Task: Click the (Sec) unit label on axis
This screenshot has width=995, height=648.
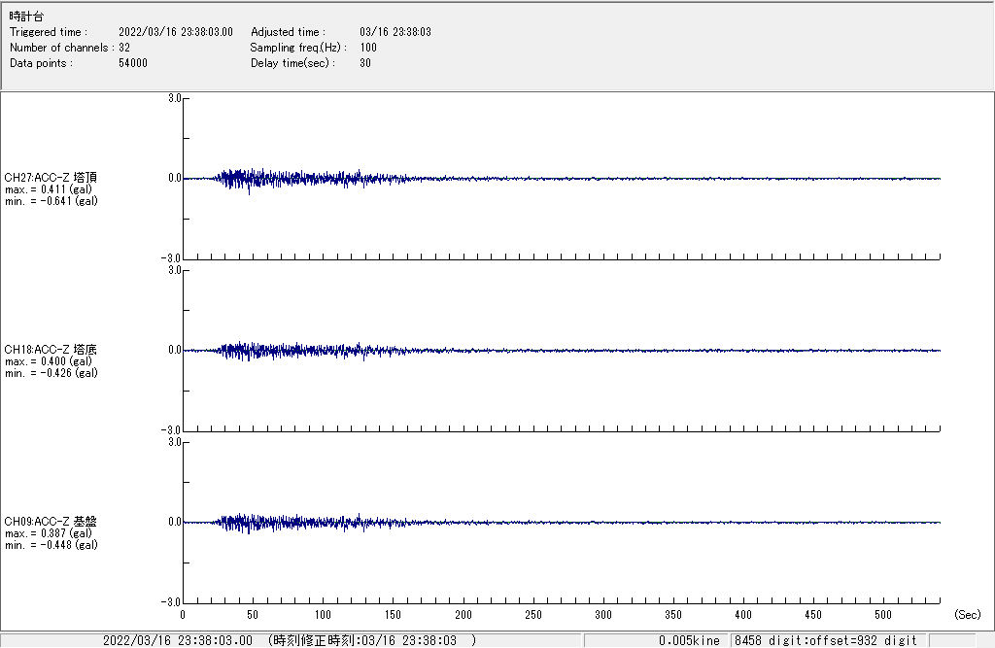Action: (x=967, y=615)
